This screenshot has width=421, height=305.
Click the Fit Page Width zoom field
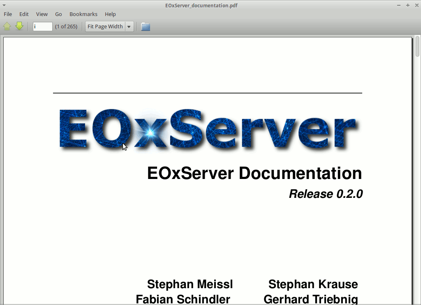click(x=105, y=27)
